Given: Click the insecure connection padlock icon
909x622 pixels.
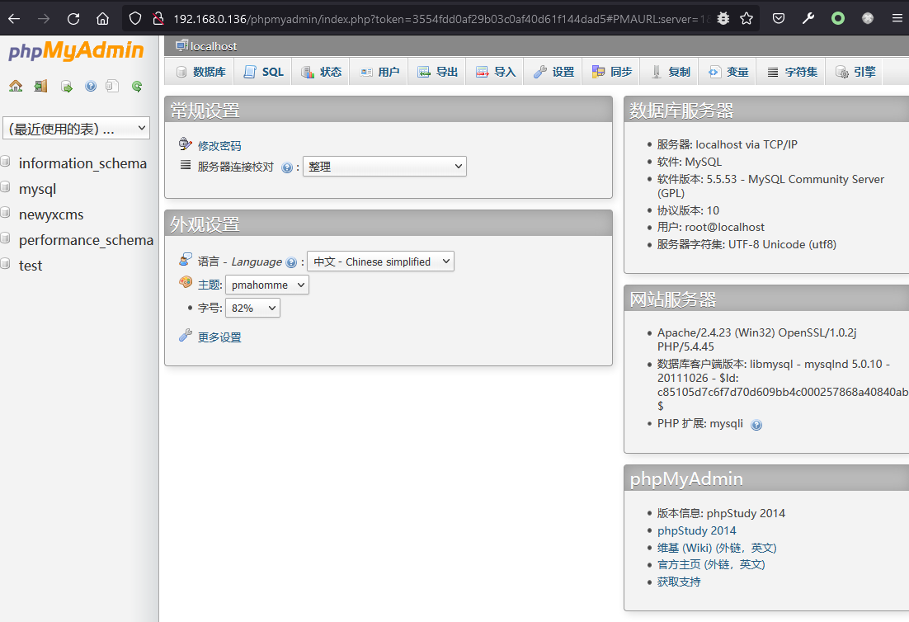Looking at the screenshot, I should coord(158,18).
